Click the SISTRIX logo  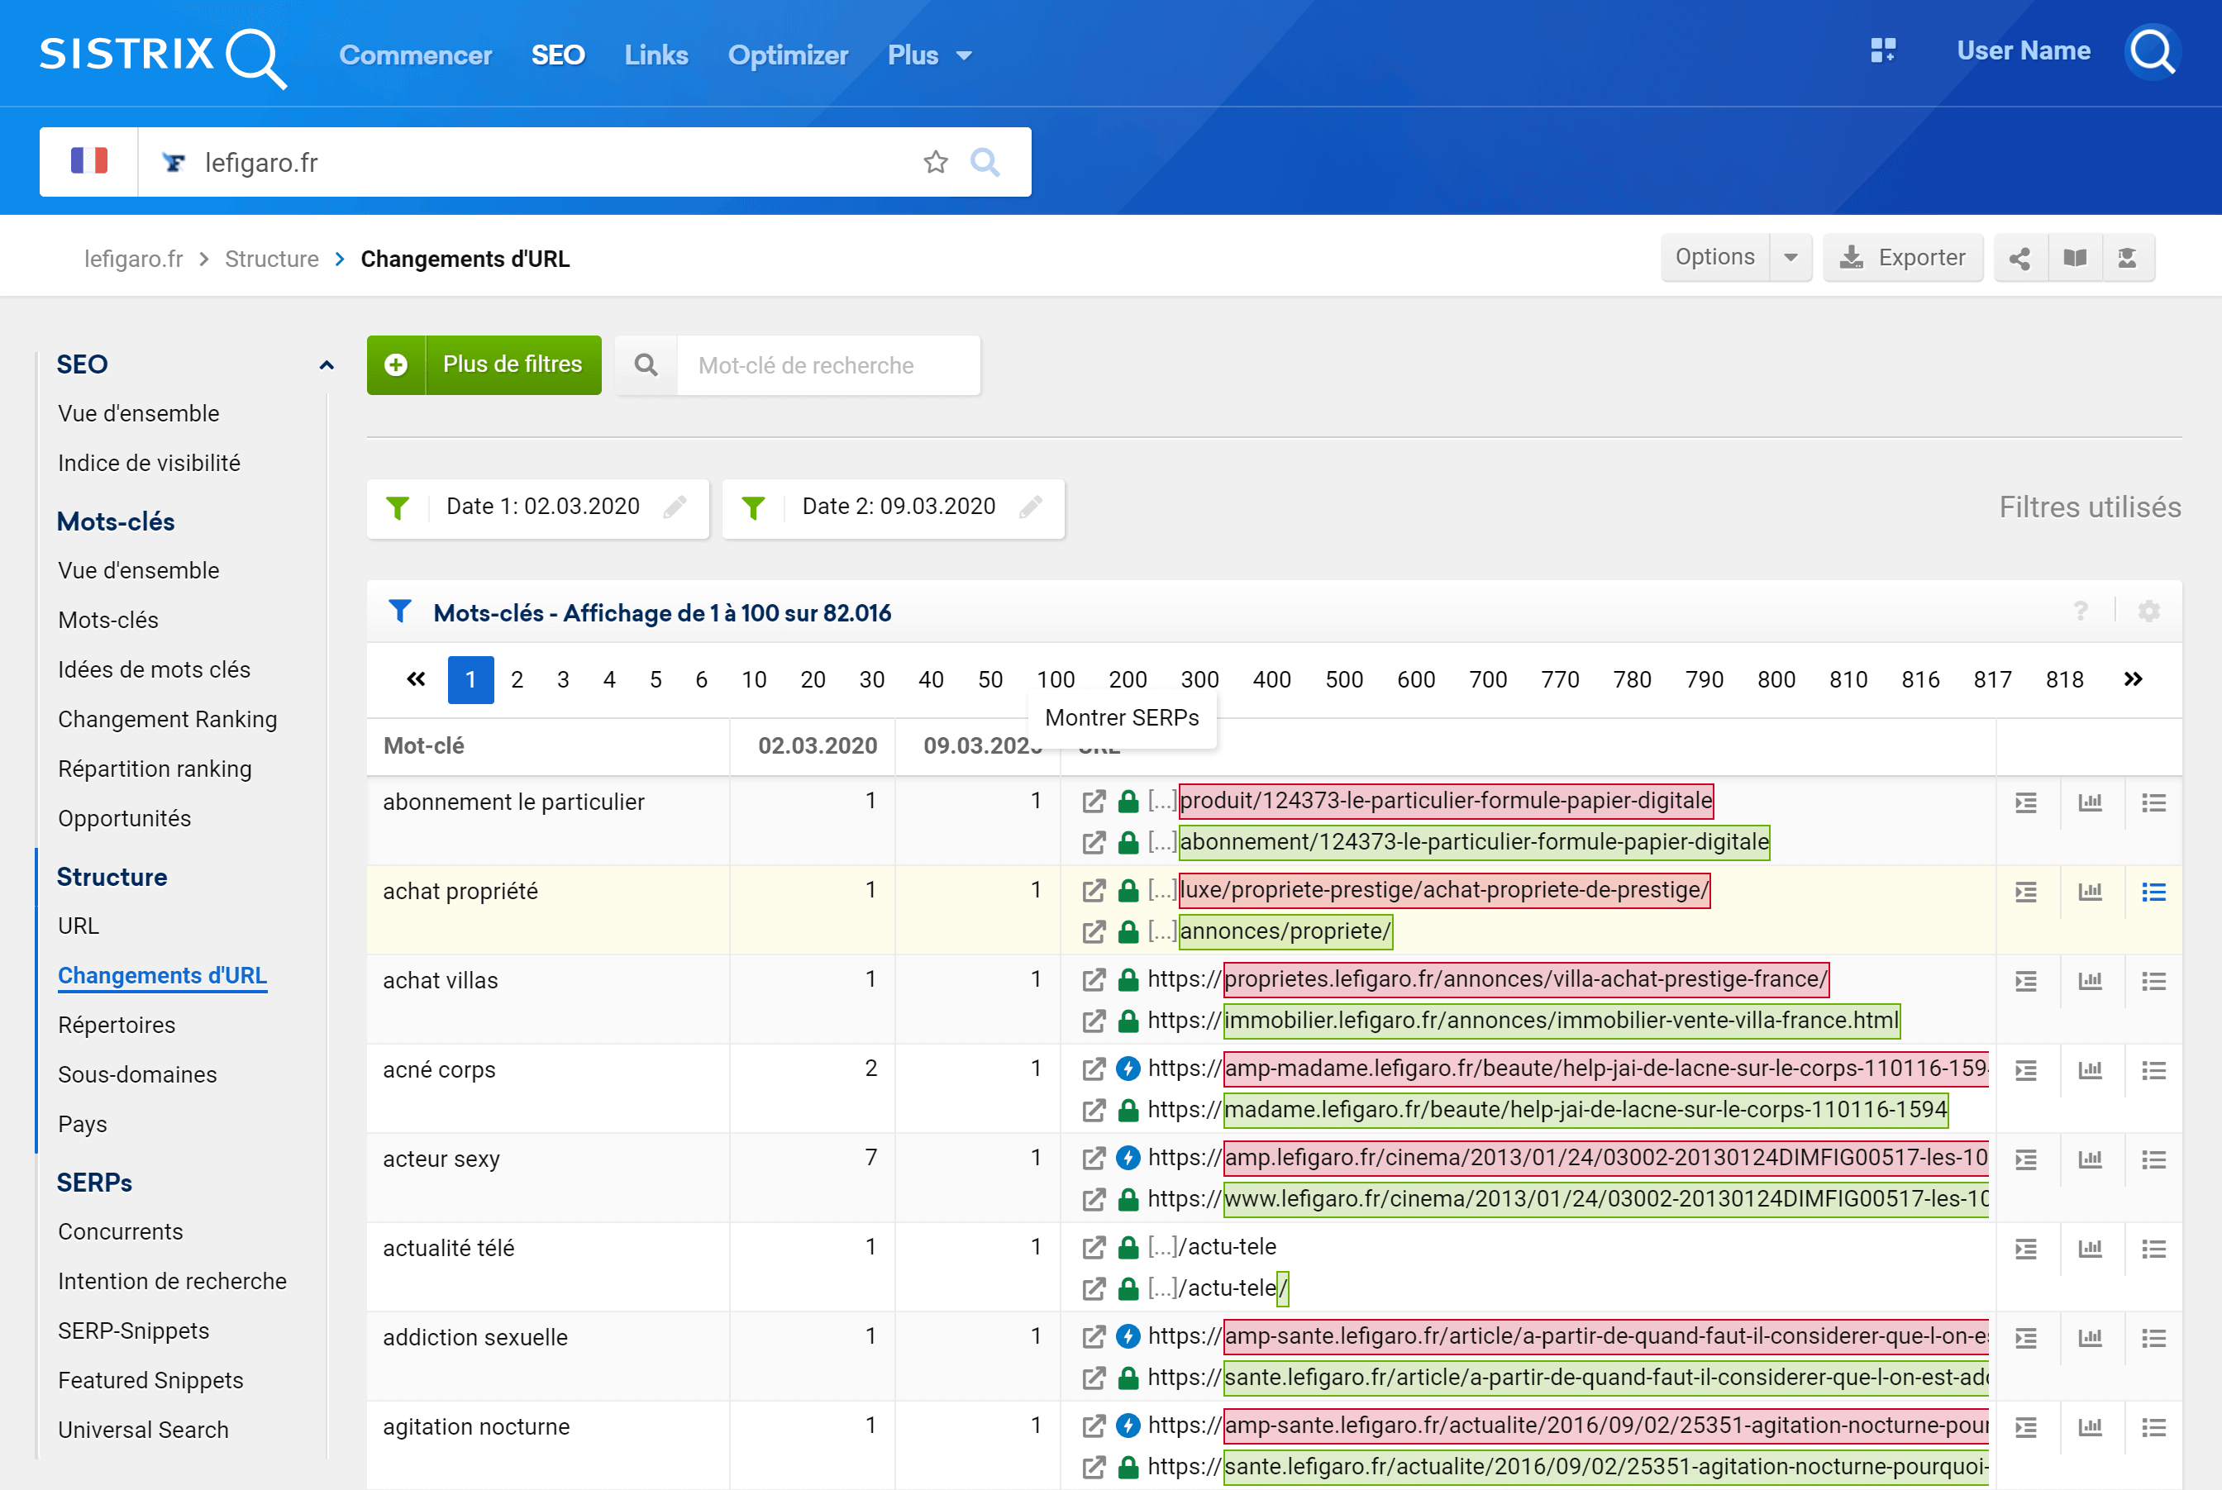(163, 57)
